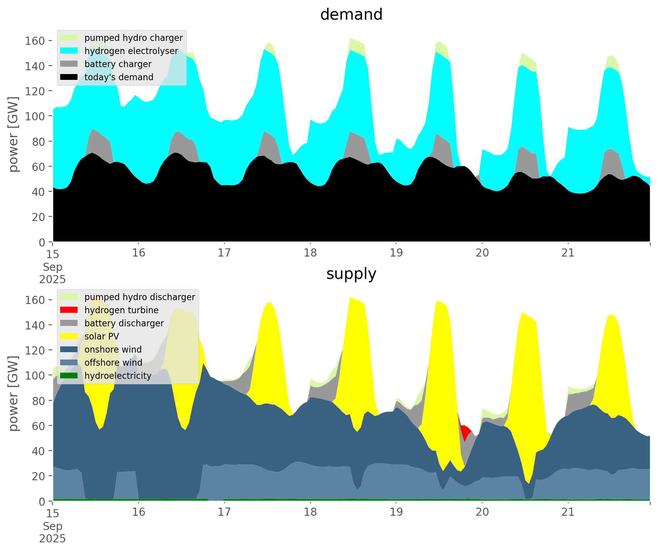
Task: Select the "onshore wind" legend text
Action: coord(113,349)
